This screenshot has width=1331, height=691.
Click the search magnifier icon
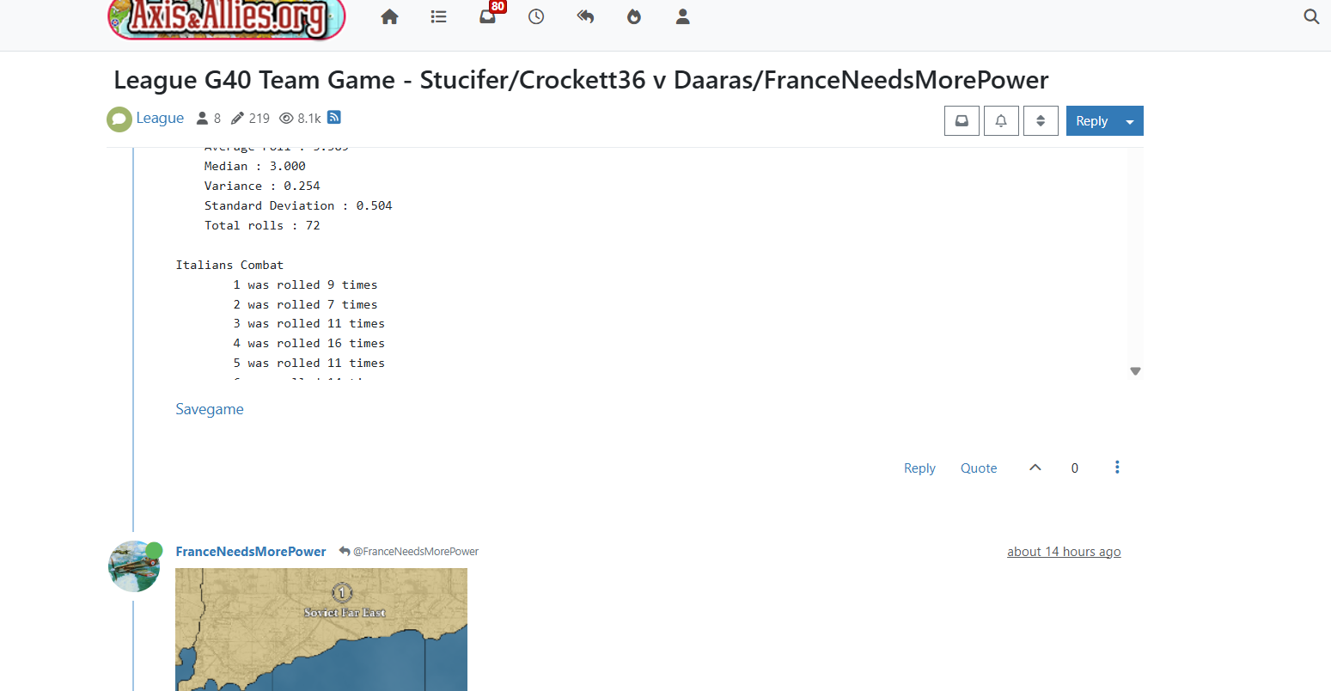pyautogui.click(x=1311, y=16)
